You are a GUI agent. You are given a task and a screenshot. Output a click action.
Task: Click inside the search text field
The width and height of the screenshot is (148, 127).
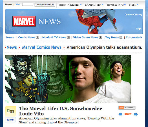[x=28, y=4]
